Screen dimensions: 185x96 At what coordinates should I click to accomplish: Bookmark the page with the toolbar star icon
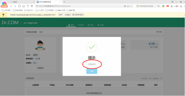[32, 6]
